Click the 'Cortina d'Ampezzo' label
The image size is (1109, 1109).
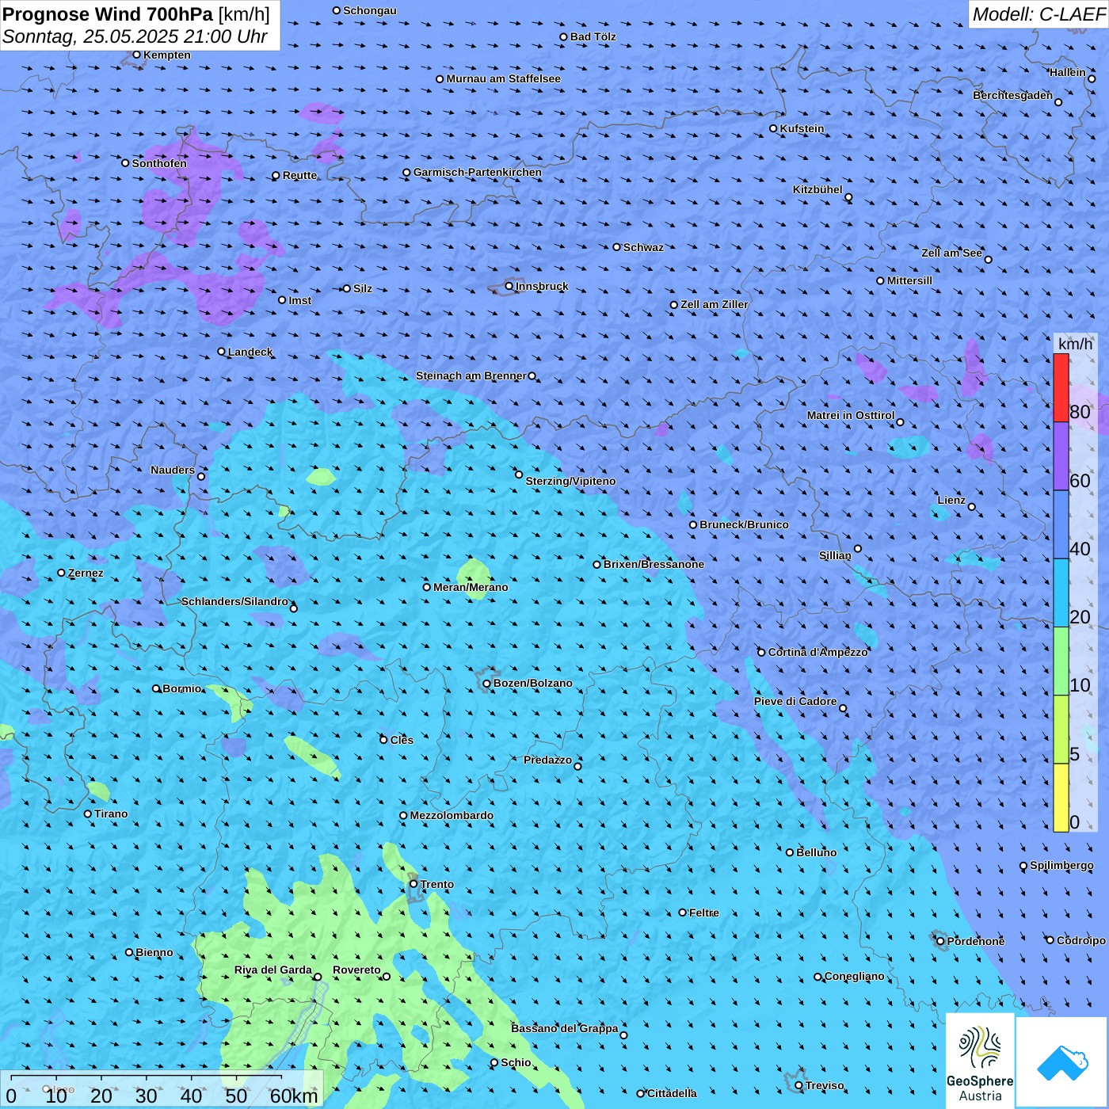[x=818, y=652]
